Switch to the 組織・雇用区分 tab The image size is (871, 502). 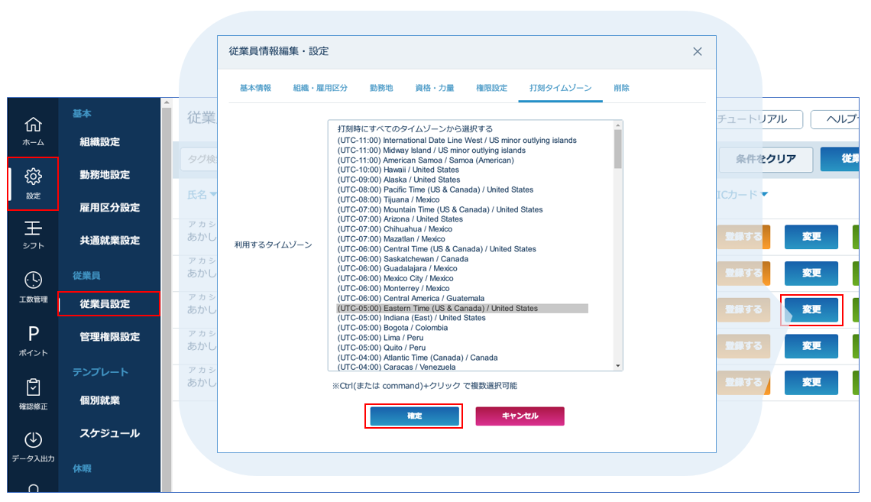tap(320, 88)
